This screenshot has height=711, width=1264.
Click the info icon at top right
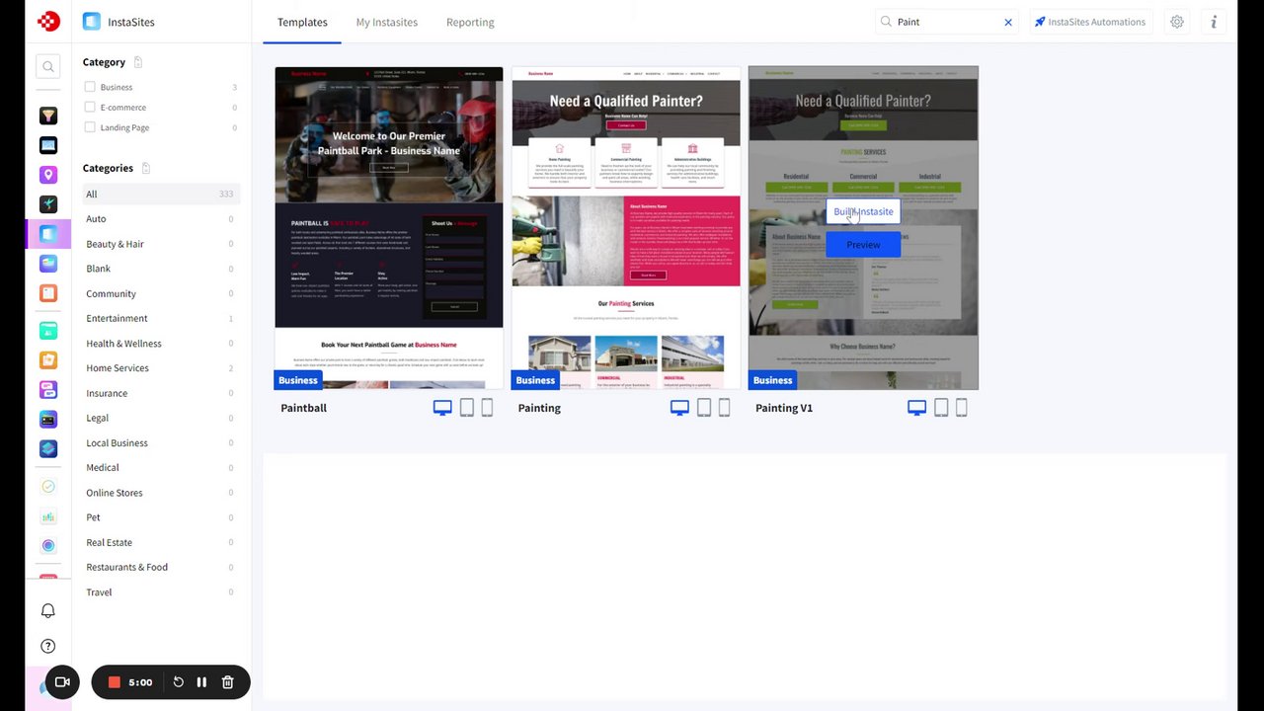coord(1214,22)
